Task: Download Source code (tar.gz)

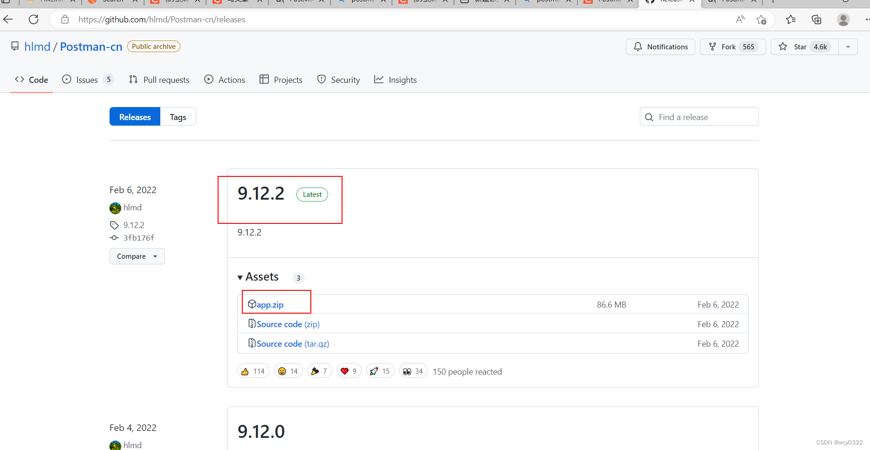Action: coord(293,344)
